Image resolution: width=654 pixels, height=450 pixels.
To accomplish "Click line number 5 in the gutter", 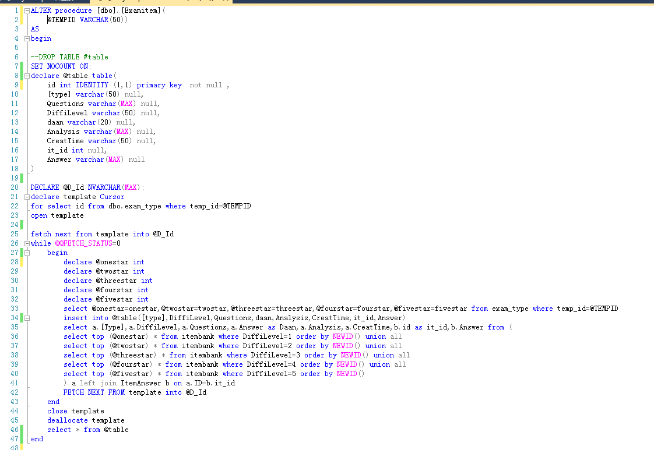I will 17,48.
